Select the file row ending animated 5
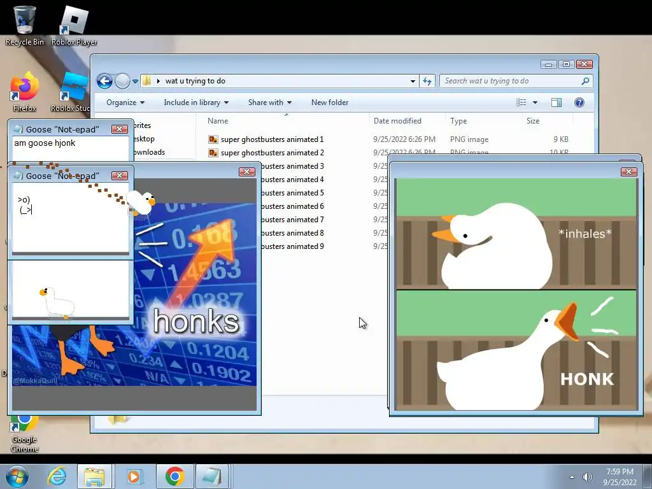Viewport: 652px width, 489px height. pyautogui.click(x=293, y=193)
